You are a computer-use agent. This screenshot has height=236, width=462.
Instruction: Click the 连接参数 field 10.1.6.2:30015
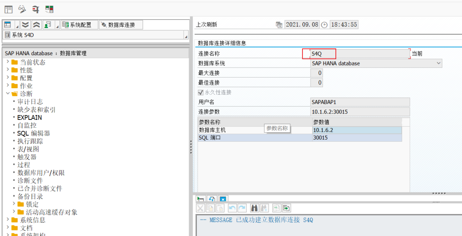(x=360, y=112)
